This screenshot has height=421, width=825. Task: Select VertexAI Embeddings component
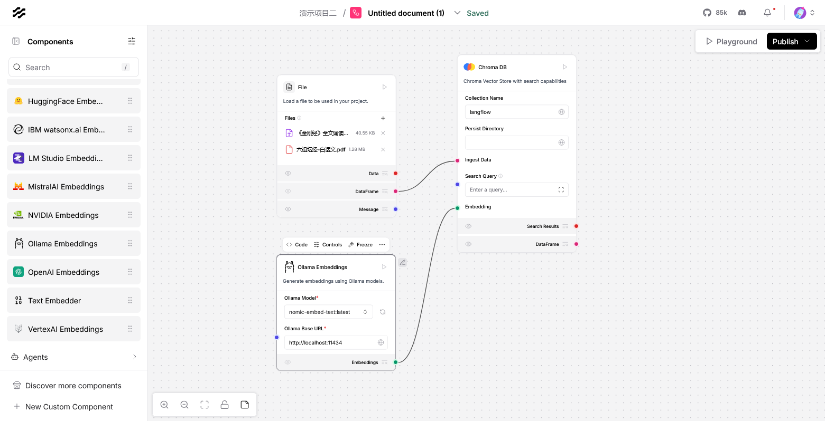click(x=73, y=329)
